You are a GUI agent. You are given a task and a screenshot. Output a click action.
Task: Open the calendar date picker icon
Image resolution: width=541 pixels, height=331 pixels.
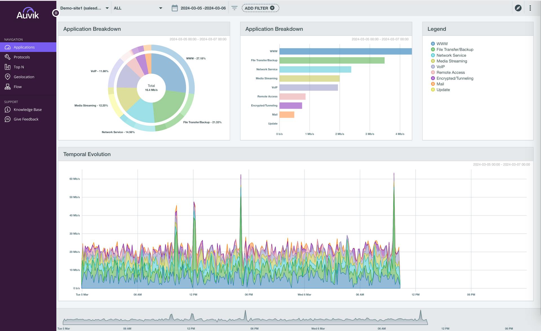(x=175, y=8)
